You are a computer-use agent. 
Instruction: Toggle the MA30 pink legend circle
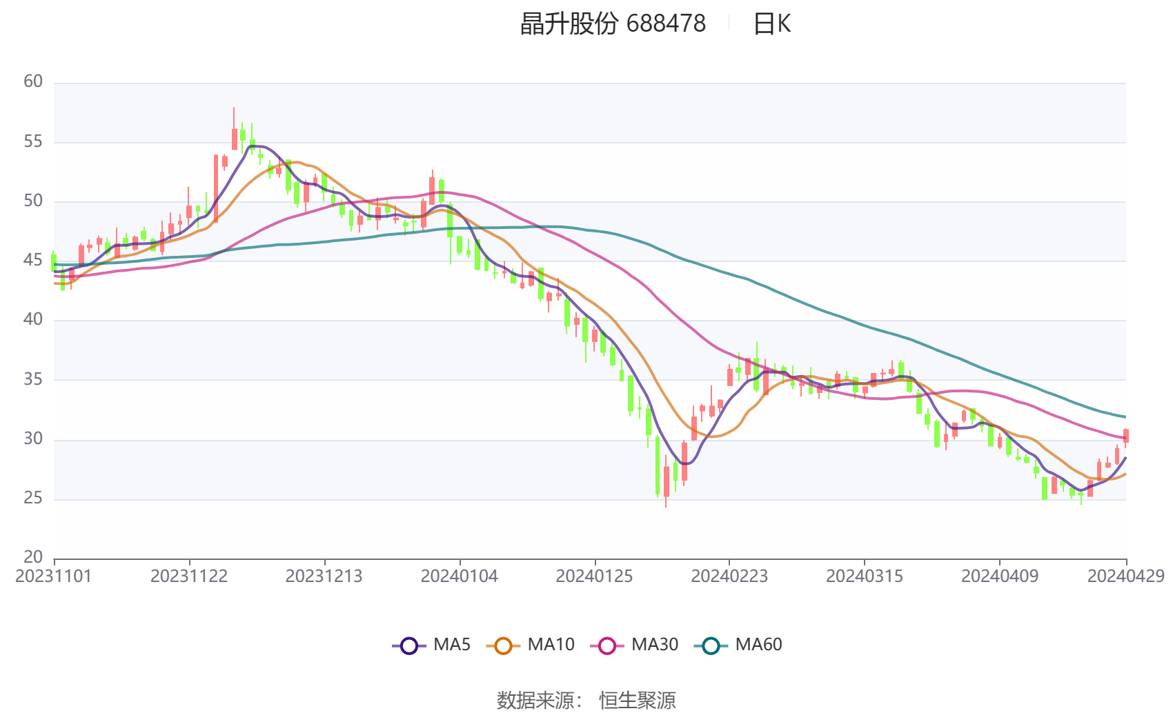click(x=607, y=646)
